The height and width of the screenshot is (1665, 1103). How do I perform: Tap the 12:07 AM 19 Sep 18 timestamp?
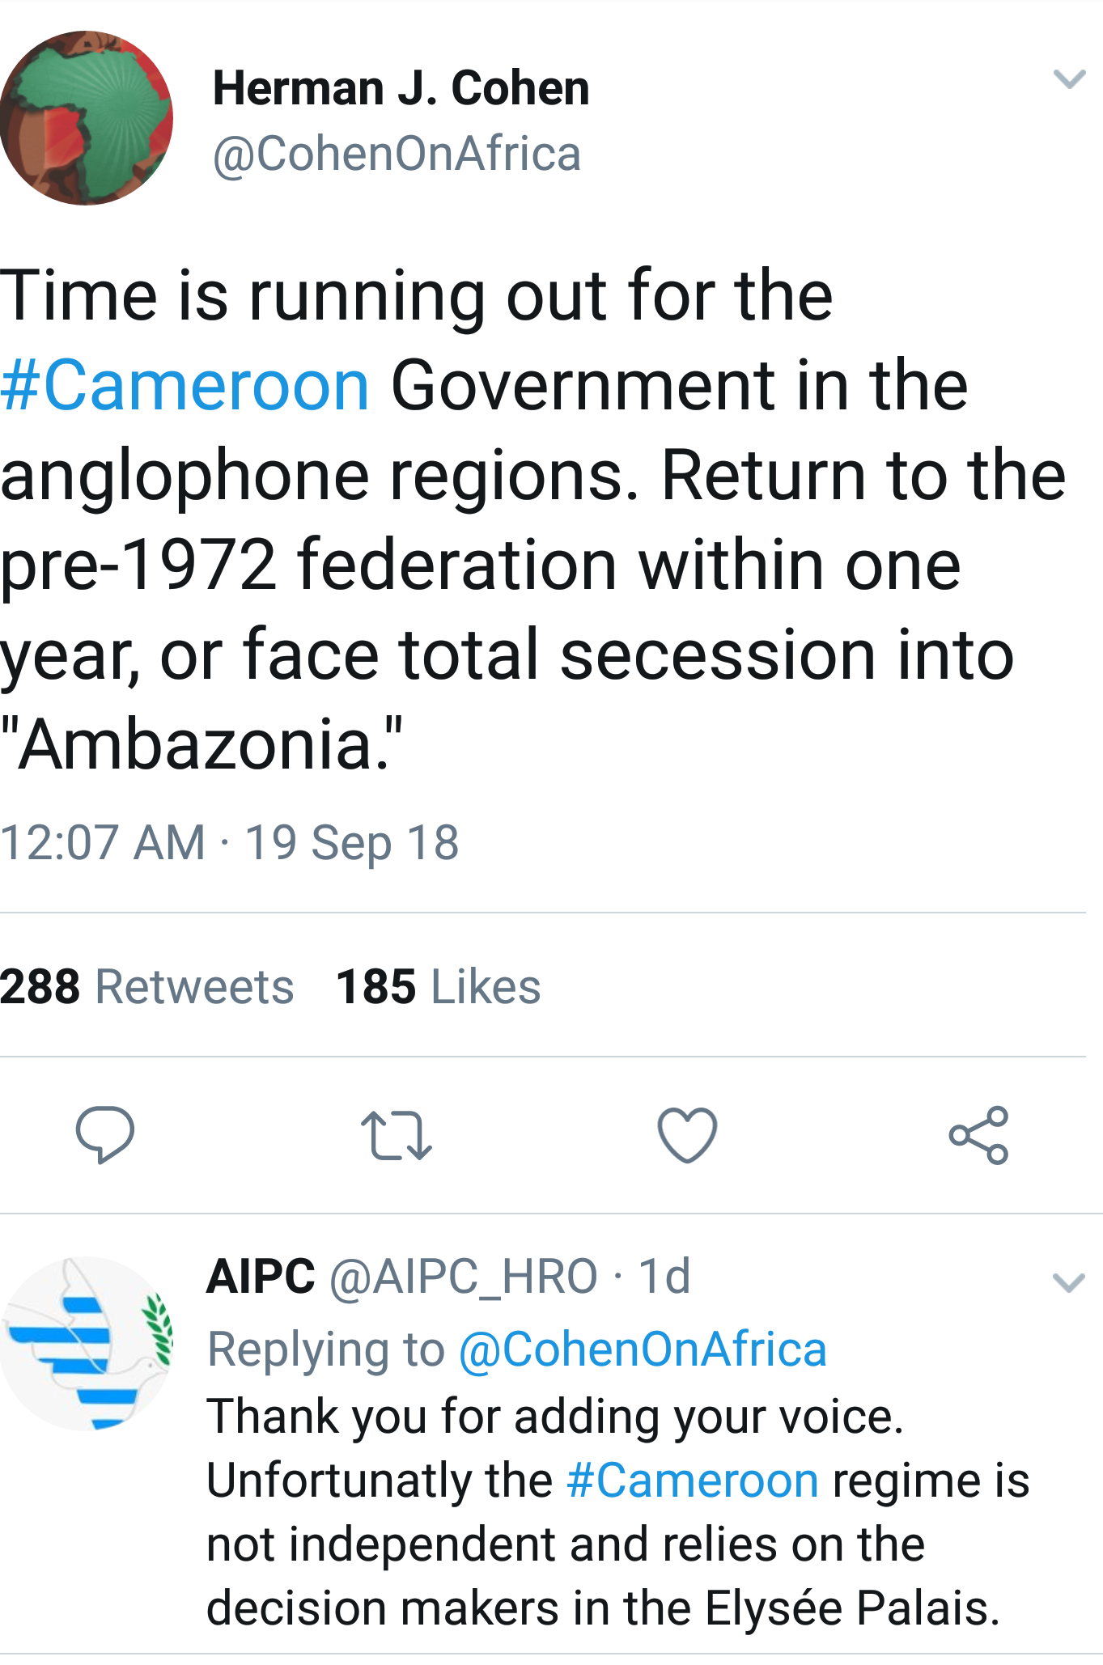(x=230, y=842)
